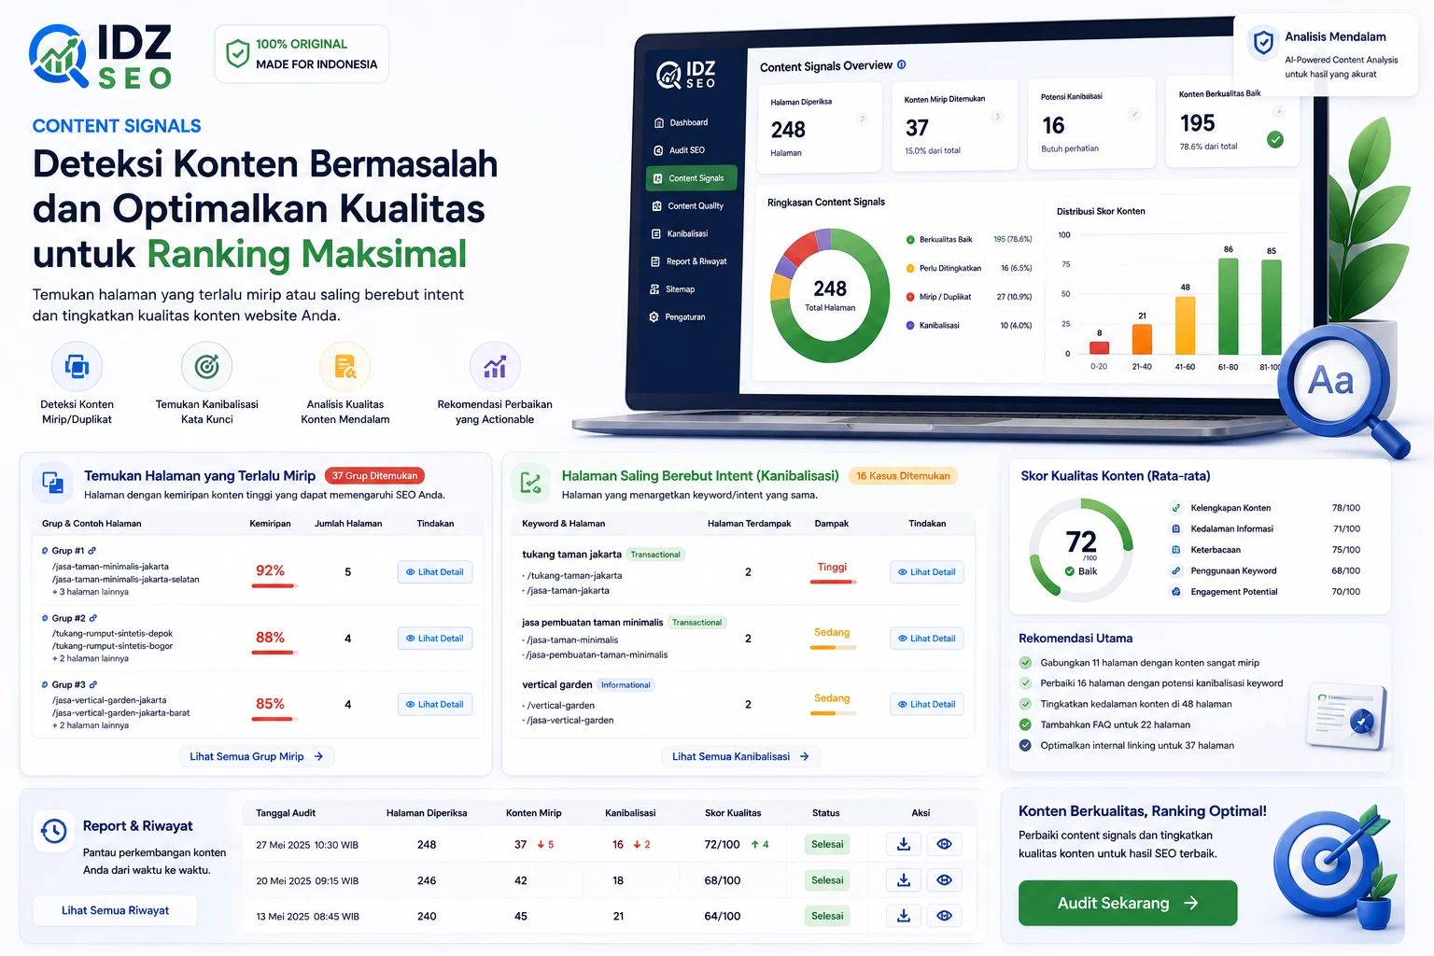Click Lihat Detail for Grup #2

[435, 639]
